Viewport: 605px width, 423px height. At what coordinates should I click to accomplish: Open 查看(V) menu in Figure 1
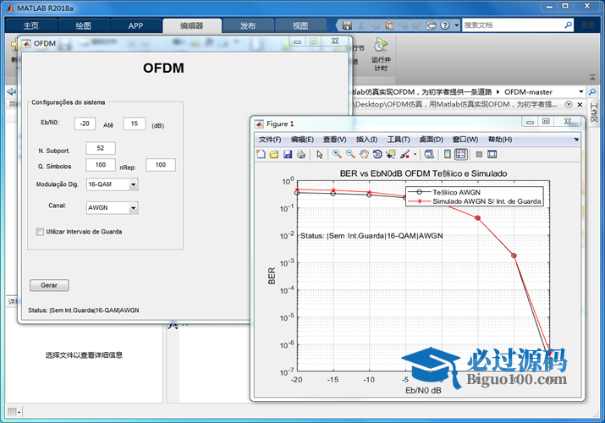(334, 140)
